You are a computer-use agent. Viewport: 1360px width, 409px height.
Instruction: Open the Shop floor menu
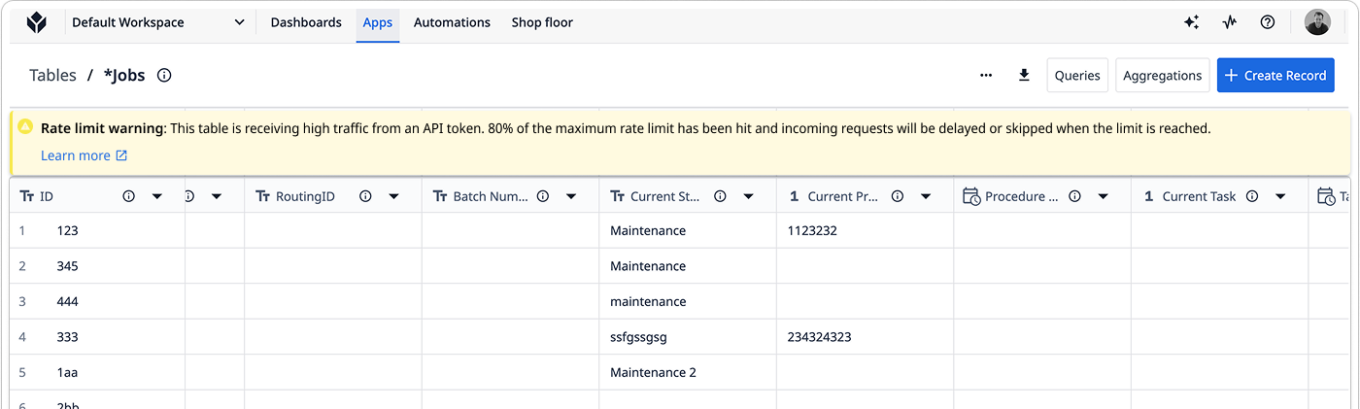542,22
